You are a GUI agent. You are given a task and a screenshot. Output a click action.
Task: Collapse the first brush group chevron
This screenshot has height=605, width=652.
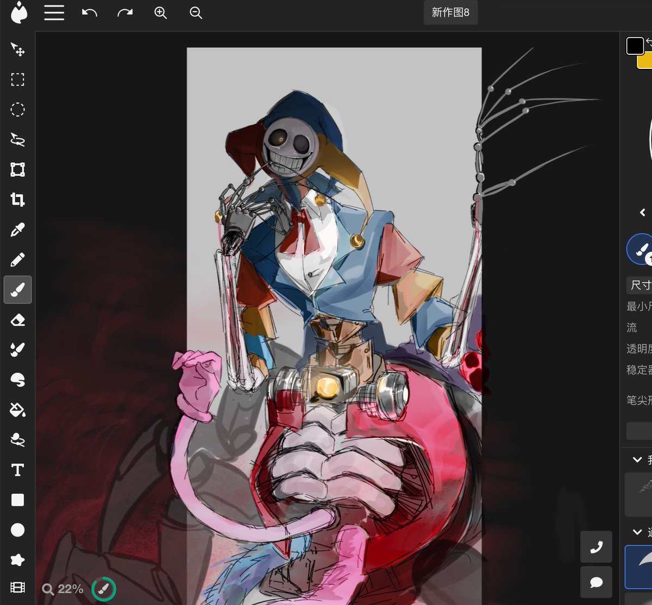pyautogui.click(x=637, y=460)
